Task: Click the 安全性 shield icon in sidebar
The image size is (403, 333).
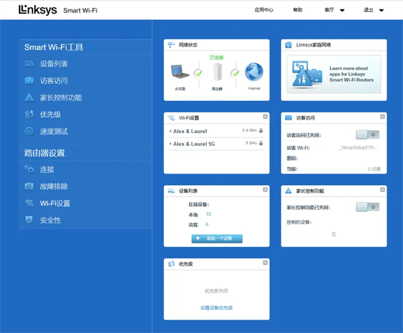Action: 29,220
